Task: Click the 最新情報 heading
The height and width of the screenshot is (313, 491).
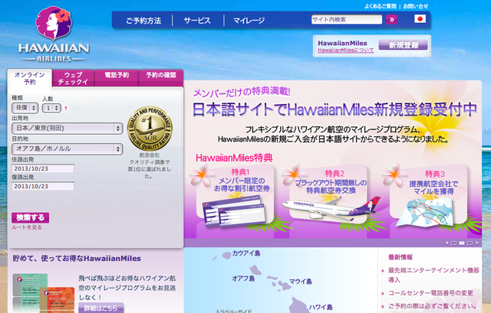Action: (400, 257)
